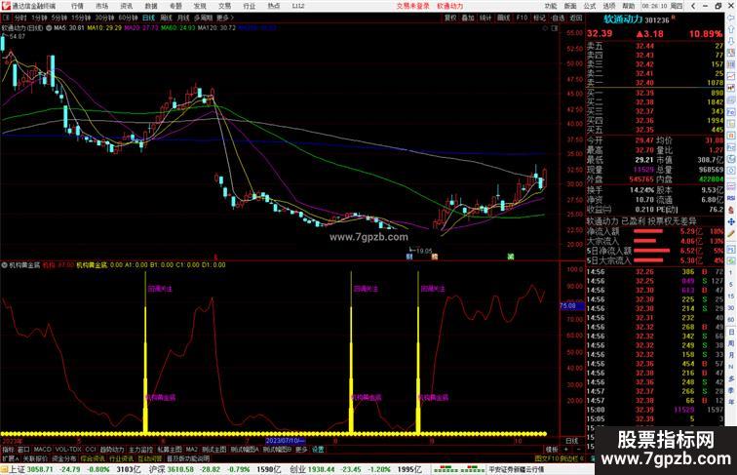Click the F10 sidebar icon
The image size is (737, 475).
click(x=731, y=112)
